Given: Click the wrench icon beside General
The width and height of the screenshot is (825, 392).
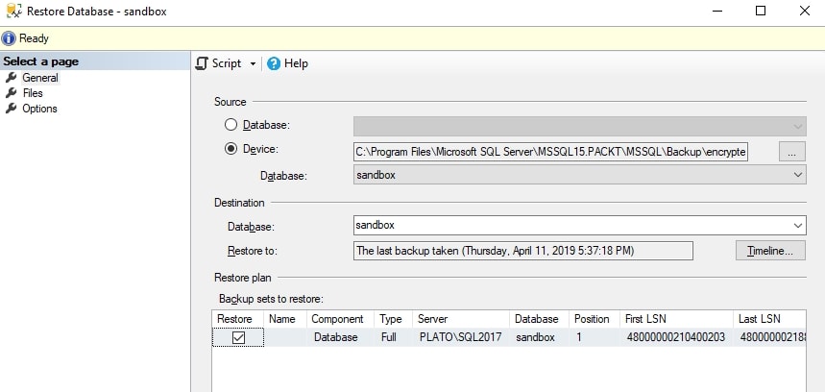Looking at the screenshot, I should click(x=12, y=78).
